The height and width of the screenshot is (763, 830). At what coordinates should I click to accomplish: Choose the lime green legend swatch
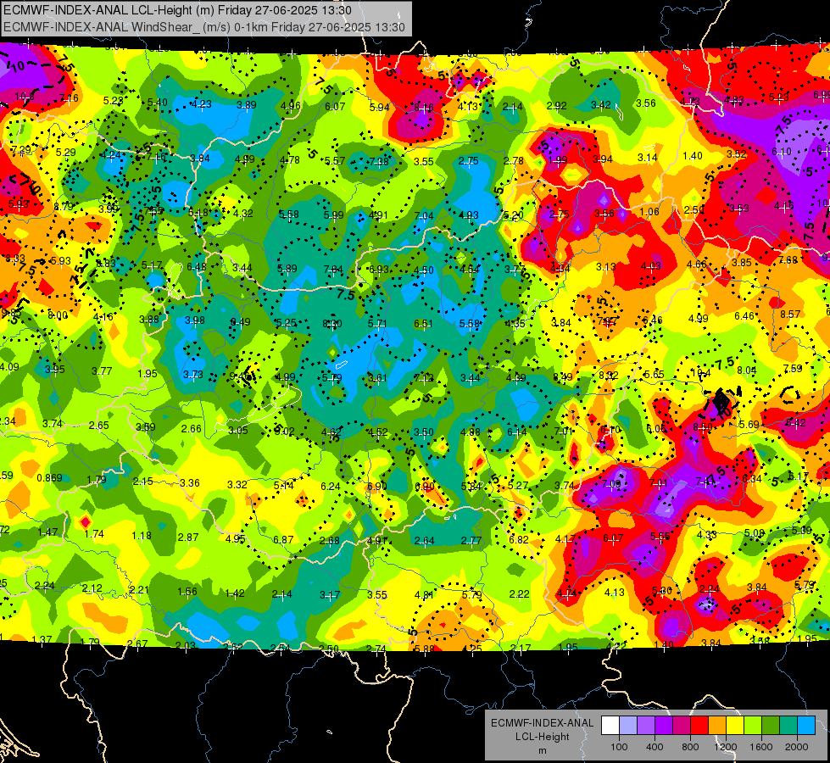click(752, 726)
